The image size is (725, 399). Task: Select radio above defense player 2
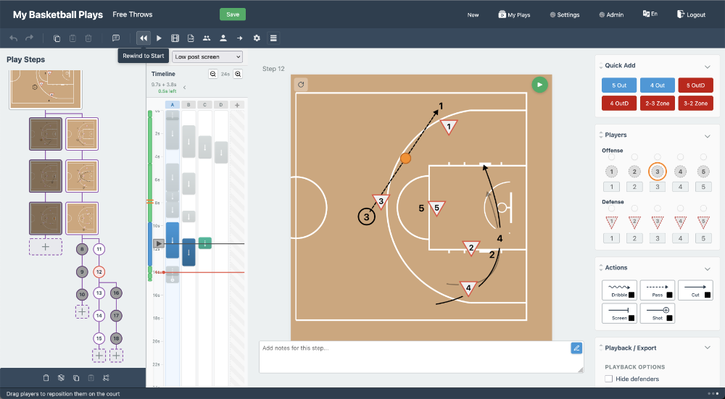click(x=634, y=209)
